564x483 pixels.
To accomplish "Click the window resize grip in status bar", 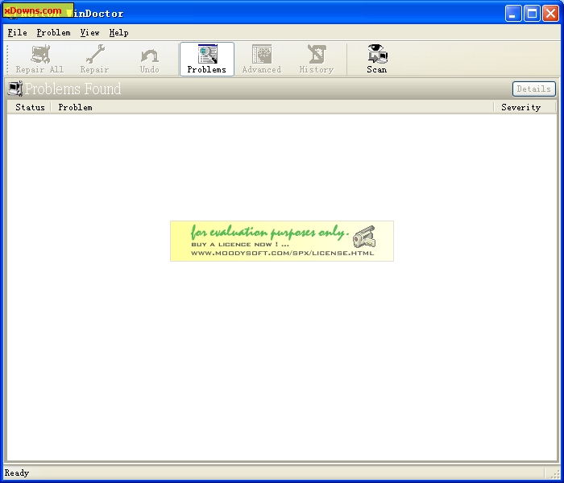I will click(x=555, y=474).
